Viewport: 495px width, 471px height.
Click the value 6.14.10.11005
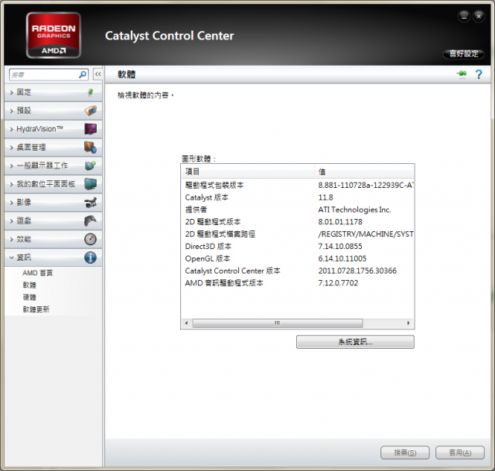(x=342, y=258)
